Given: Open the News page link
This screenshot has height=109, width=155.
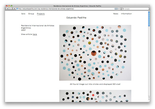Looking at the screenshot, I should click(116, 14).
